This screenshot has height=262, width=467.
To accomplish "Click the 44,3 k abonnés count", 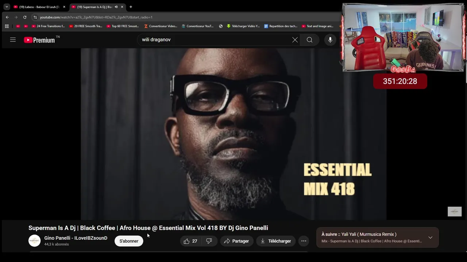I will [x=57, y=245].
